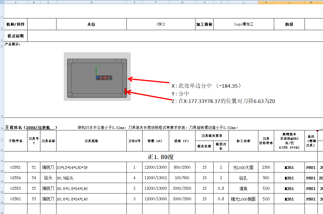This screenshot has height=214, width=323.
Task: Select column M header
Action: coord(311,2)
